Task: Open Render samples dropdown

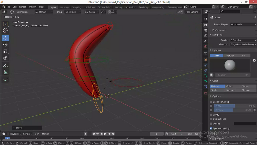Action: coord(243,40)
